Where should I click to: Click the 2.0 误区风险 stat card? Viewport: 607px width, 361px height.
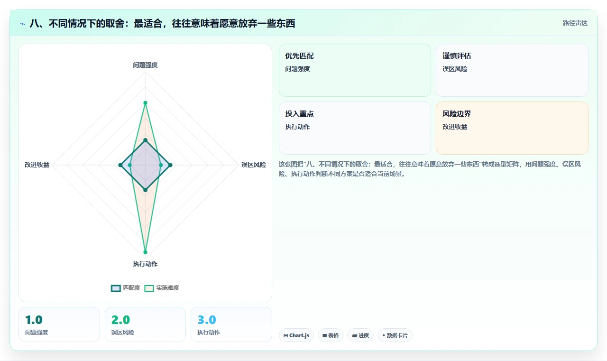point(145,324)
